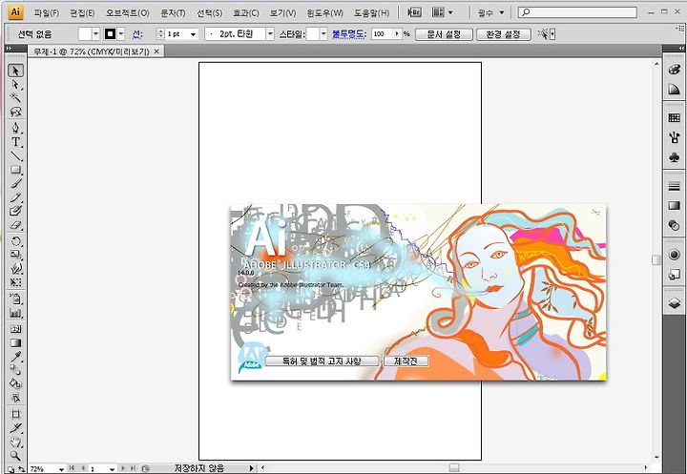This screenshot has width=687, height=474.
Task: Select the Slice tool
Action: (x=15, y=427)
